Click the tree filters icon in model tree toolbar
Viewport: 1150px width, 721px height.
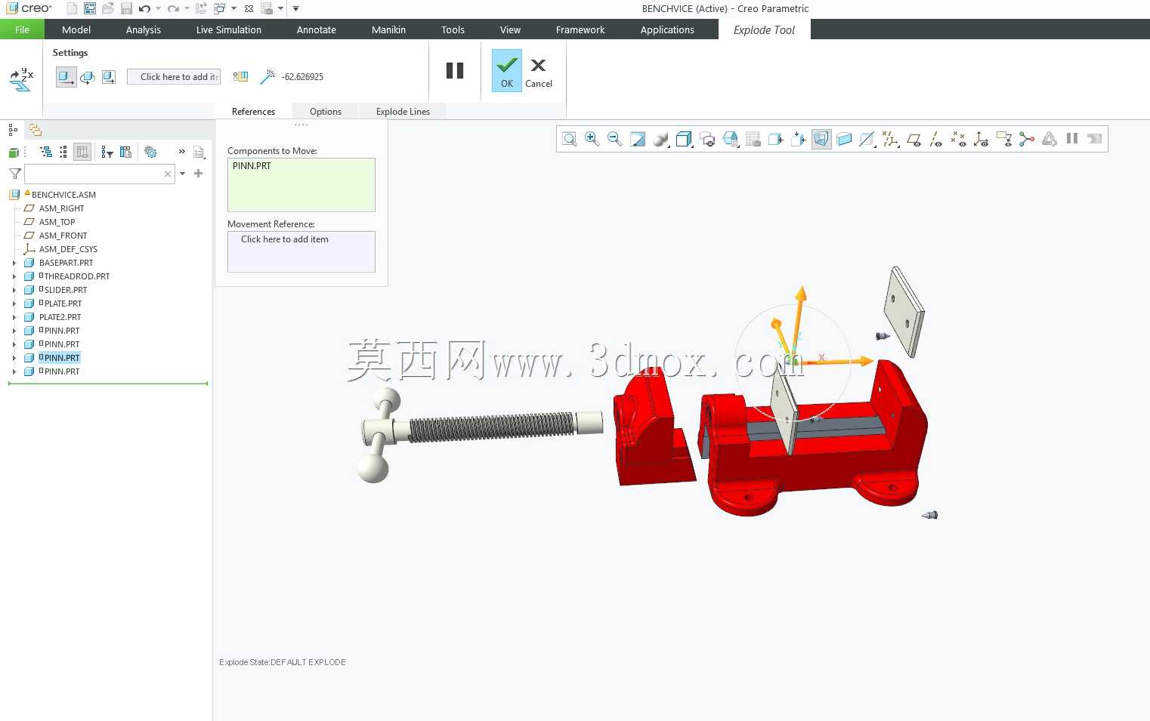point(107,153)
